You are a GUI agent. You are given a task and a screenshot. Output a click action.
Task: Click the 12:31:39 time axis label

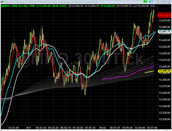point(13,128)
